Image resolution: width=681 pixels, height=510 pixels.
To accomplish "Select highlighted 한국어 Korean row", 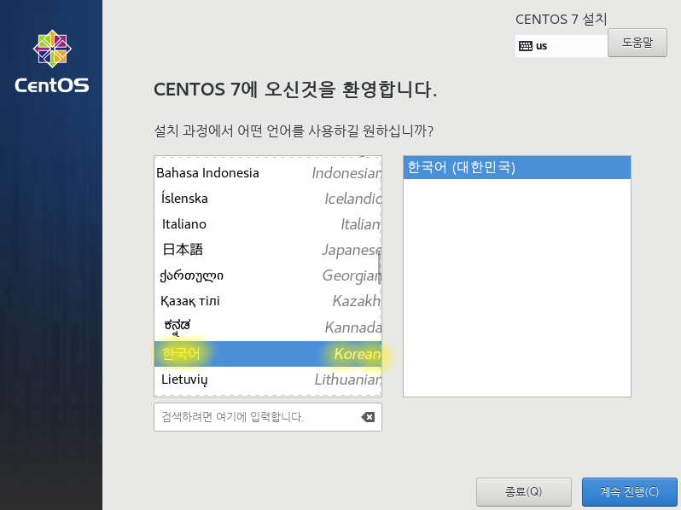I will pos(268,354).
